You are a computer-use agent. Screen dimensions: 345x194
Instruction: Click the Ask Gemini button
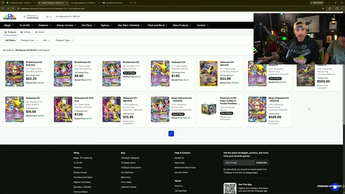316,3
